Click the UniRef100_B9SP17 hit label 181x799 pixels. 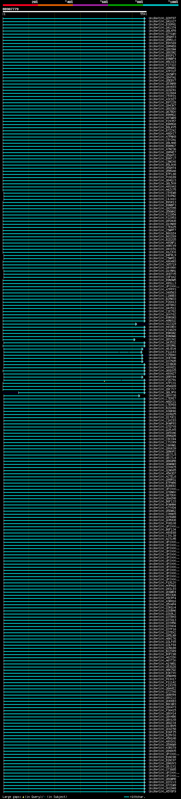(162, 56)
